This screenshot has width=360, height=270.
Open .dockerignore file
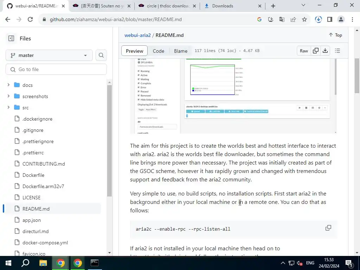(x=37, y=119)
